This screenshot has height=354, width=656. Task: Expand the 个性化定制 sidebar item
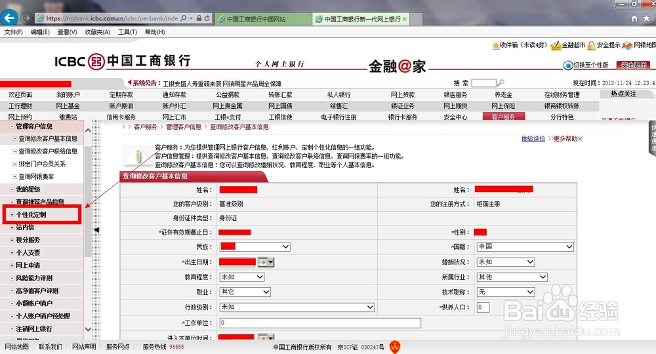(x=12, y=214)
